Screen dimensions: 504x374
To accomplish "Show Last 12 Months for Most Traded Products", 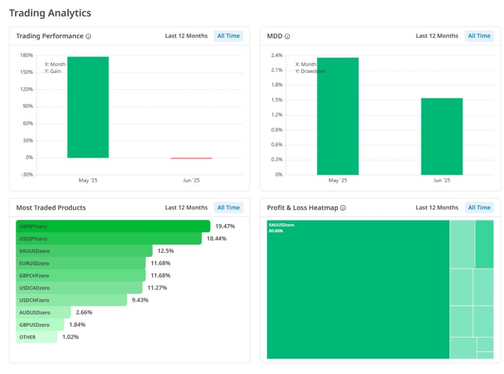I will (186, 208).
